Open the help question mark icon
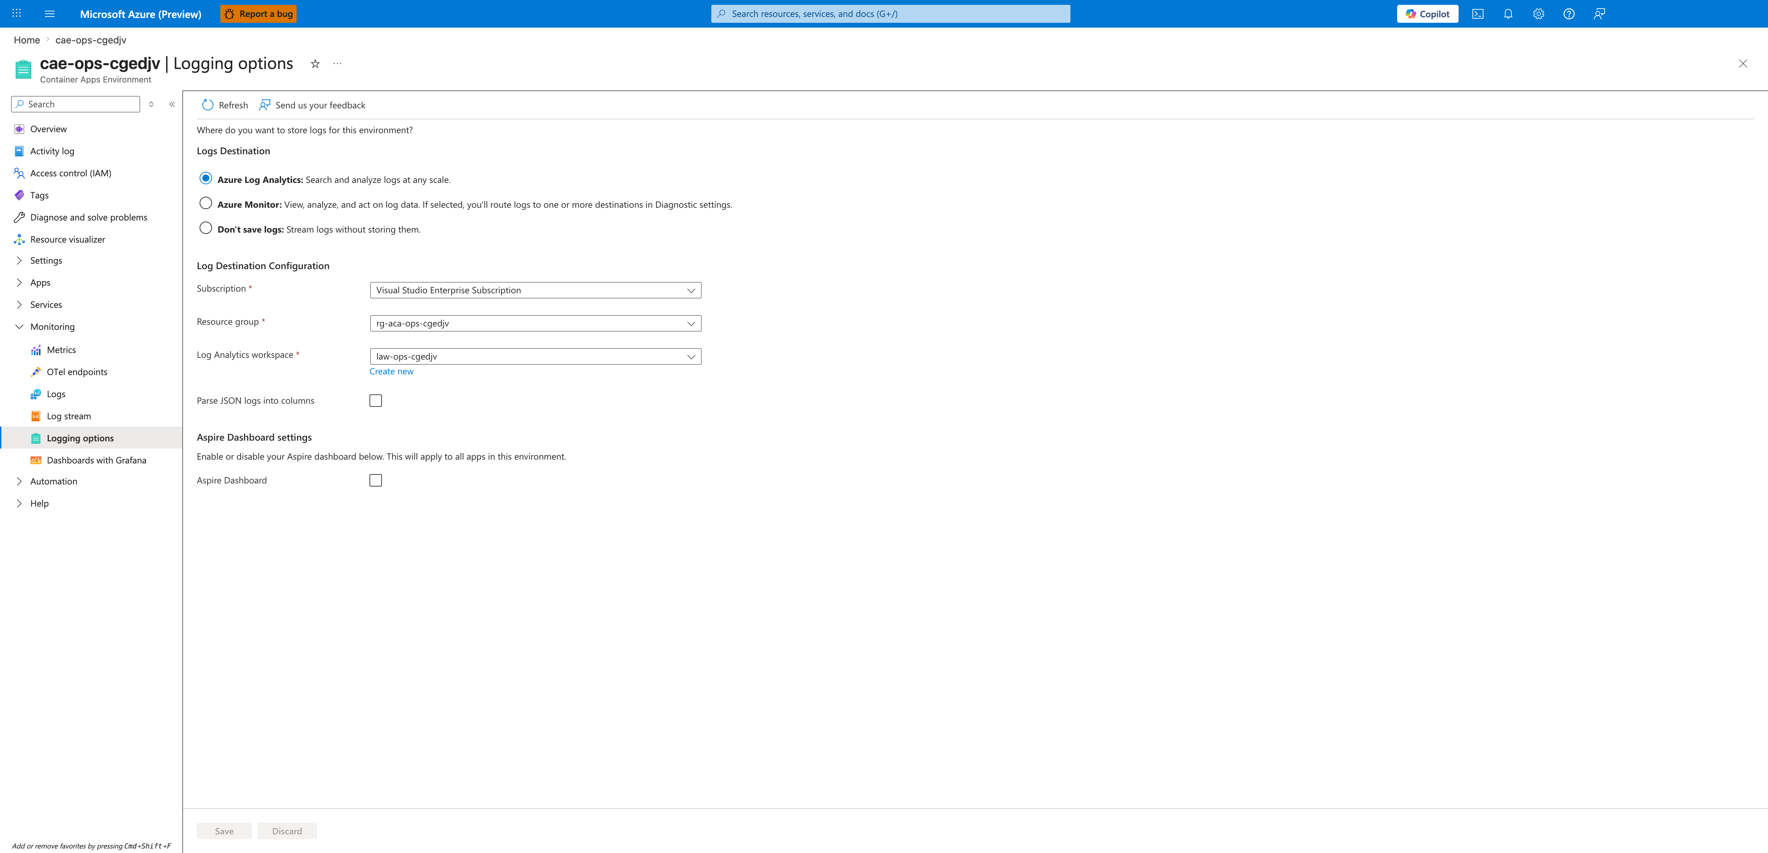 (1569, 14)
